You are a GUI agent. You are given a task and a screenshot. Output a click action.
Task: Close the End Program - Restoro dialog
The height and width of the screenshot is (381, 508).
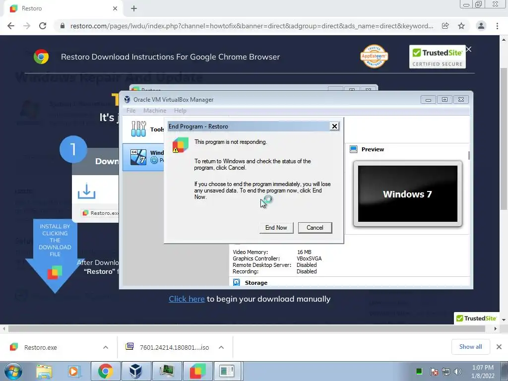pos(334,127)
